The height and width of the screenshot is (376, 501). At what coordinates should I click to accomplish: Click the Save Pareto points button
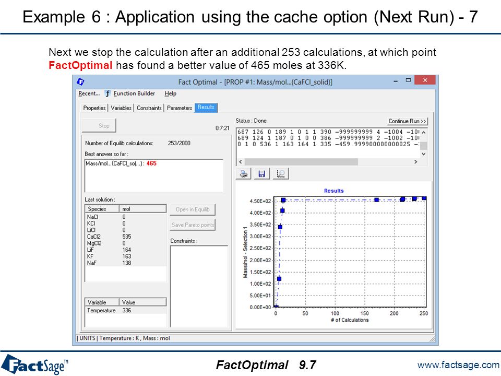(x=193, y=225)
